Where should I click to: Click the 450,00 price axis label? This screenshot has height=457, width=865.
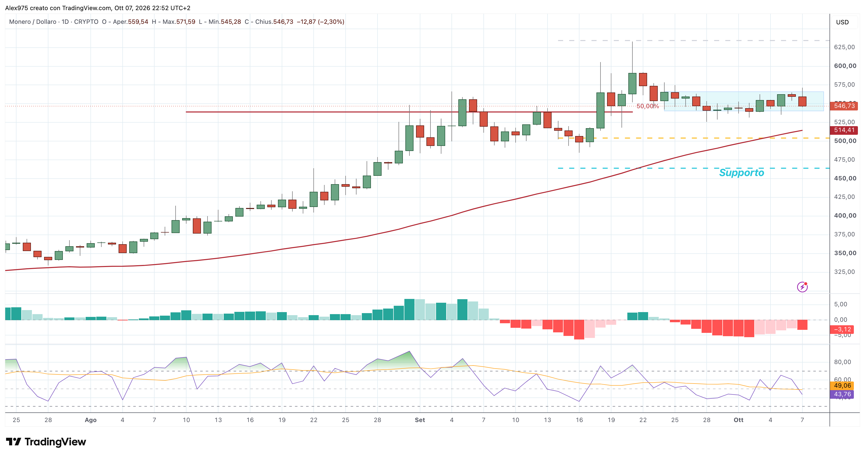[x=845, y=178]
